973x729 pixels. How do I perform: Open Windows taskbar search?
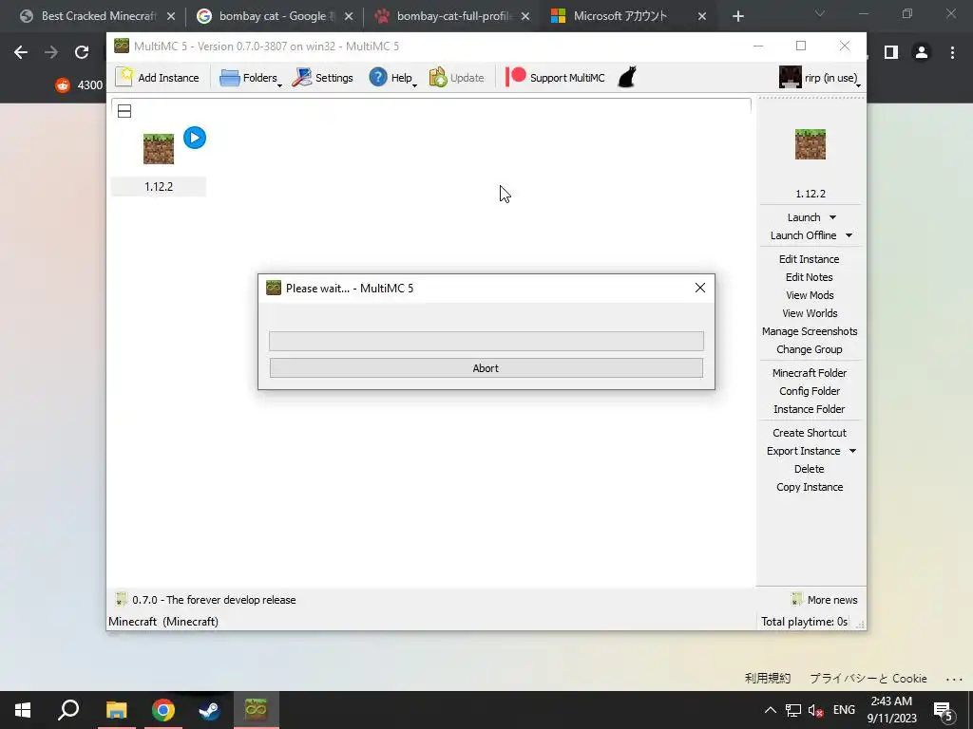click(68, 710)
